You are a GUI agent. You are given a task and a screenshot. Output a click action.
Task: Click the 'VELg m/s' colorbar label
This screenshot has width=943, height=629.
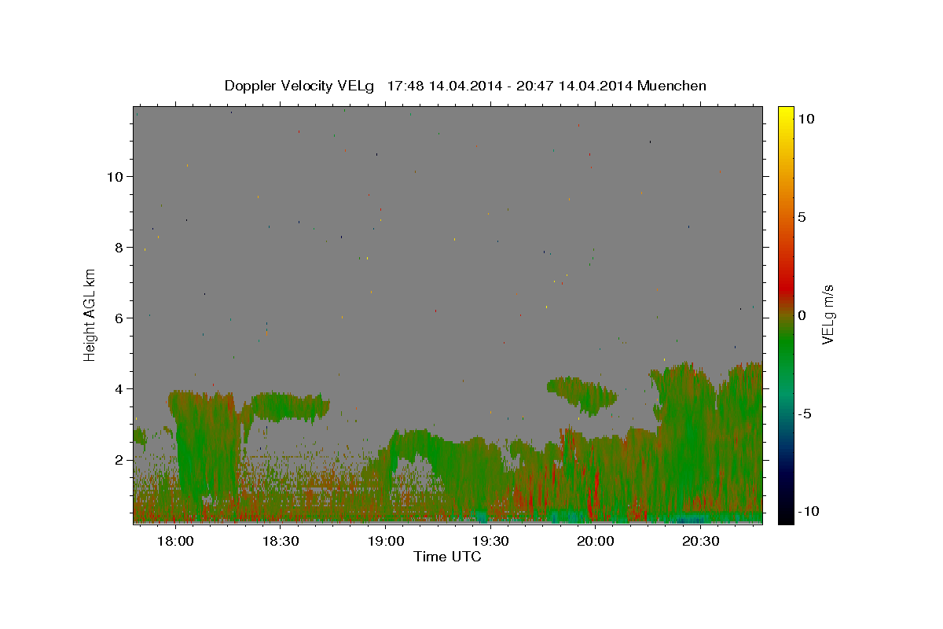(827, 314)
